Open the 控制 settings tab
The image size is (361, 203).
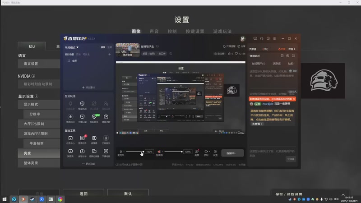172,31
